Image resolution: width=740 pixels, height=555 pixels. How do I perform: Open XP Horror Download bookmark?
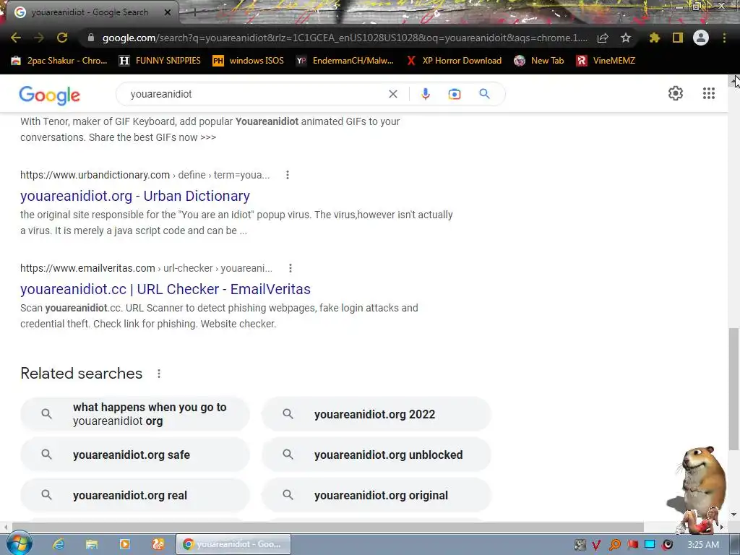click(454, 61)
